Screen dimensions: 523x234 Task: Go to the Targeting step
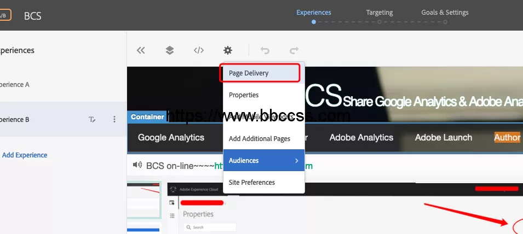379,13
